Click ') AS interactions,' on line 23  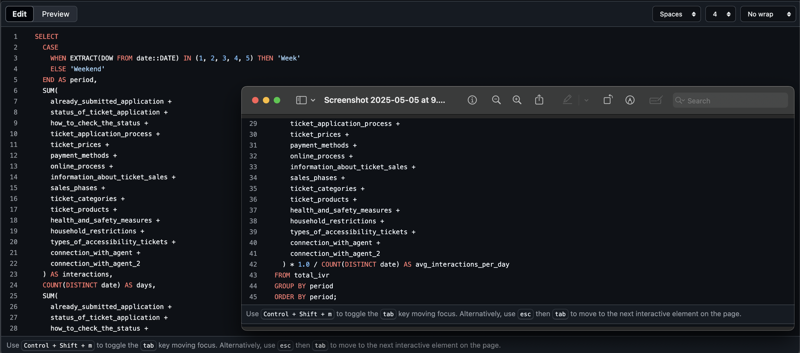(x=77, y=274)
